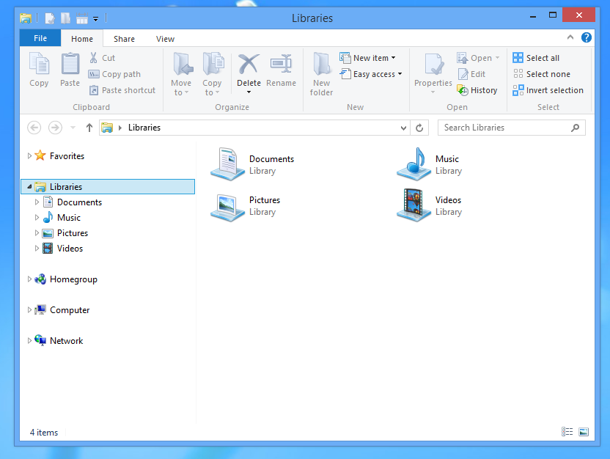Open the Delete dropdown arrow

(249, 92)
